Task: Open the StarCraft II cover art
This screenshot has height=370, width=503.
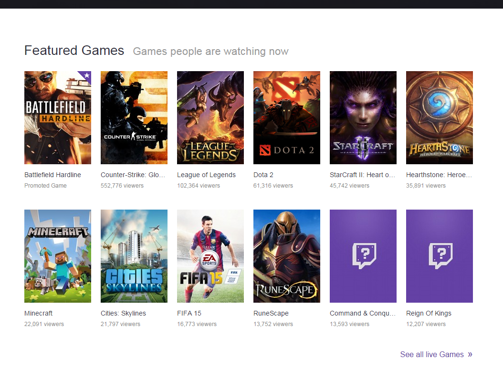Action: click(x=363, y=118)
